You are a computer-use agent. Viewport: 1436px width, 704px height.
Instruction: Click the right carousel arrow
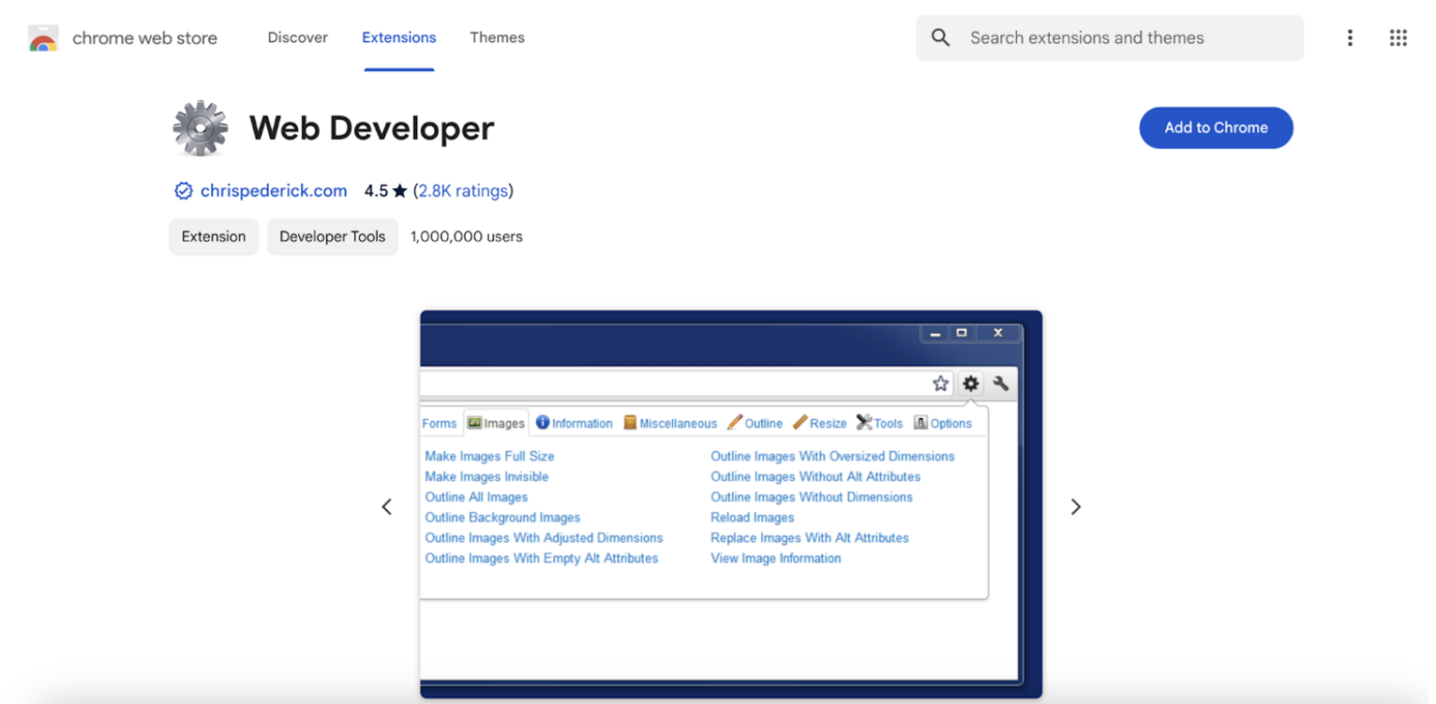(x=1076, y=506)
